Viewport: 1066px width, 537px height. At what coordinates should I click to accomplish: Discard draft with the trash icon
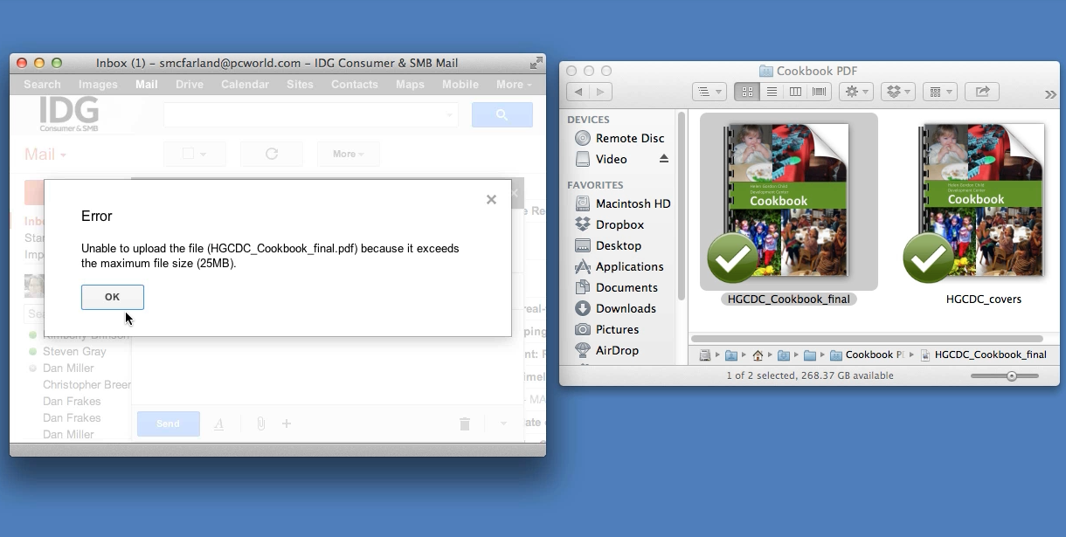tap(465, 423)
